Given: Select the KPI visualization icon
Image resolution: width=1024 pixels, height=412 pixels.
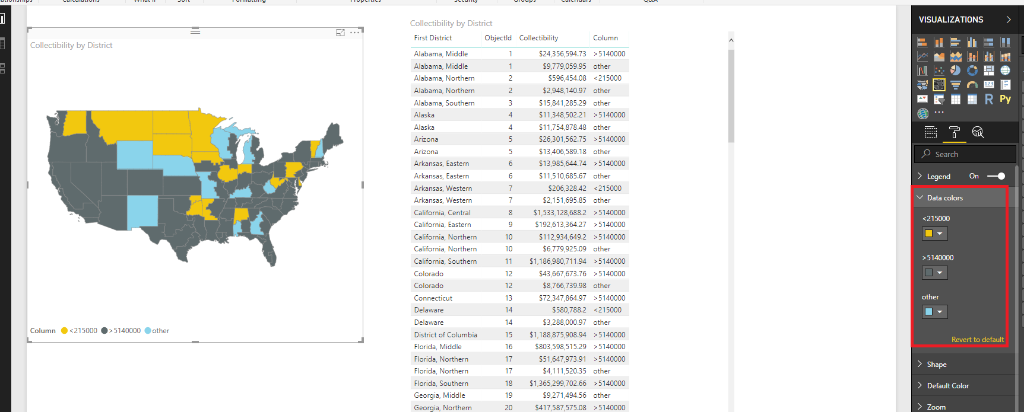Looking at the screenshot, I should [922, 99].
